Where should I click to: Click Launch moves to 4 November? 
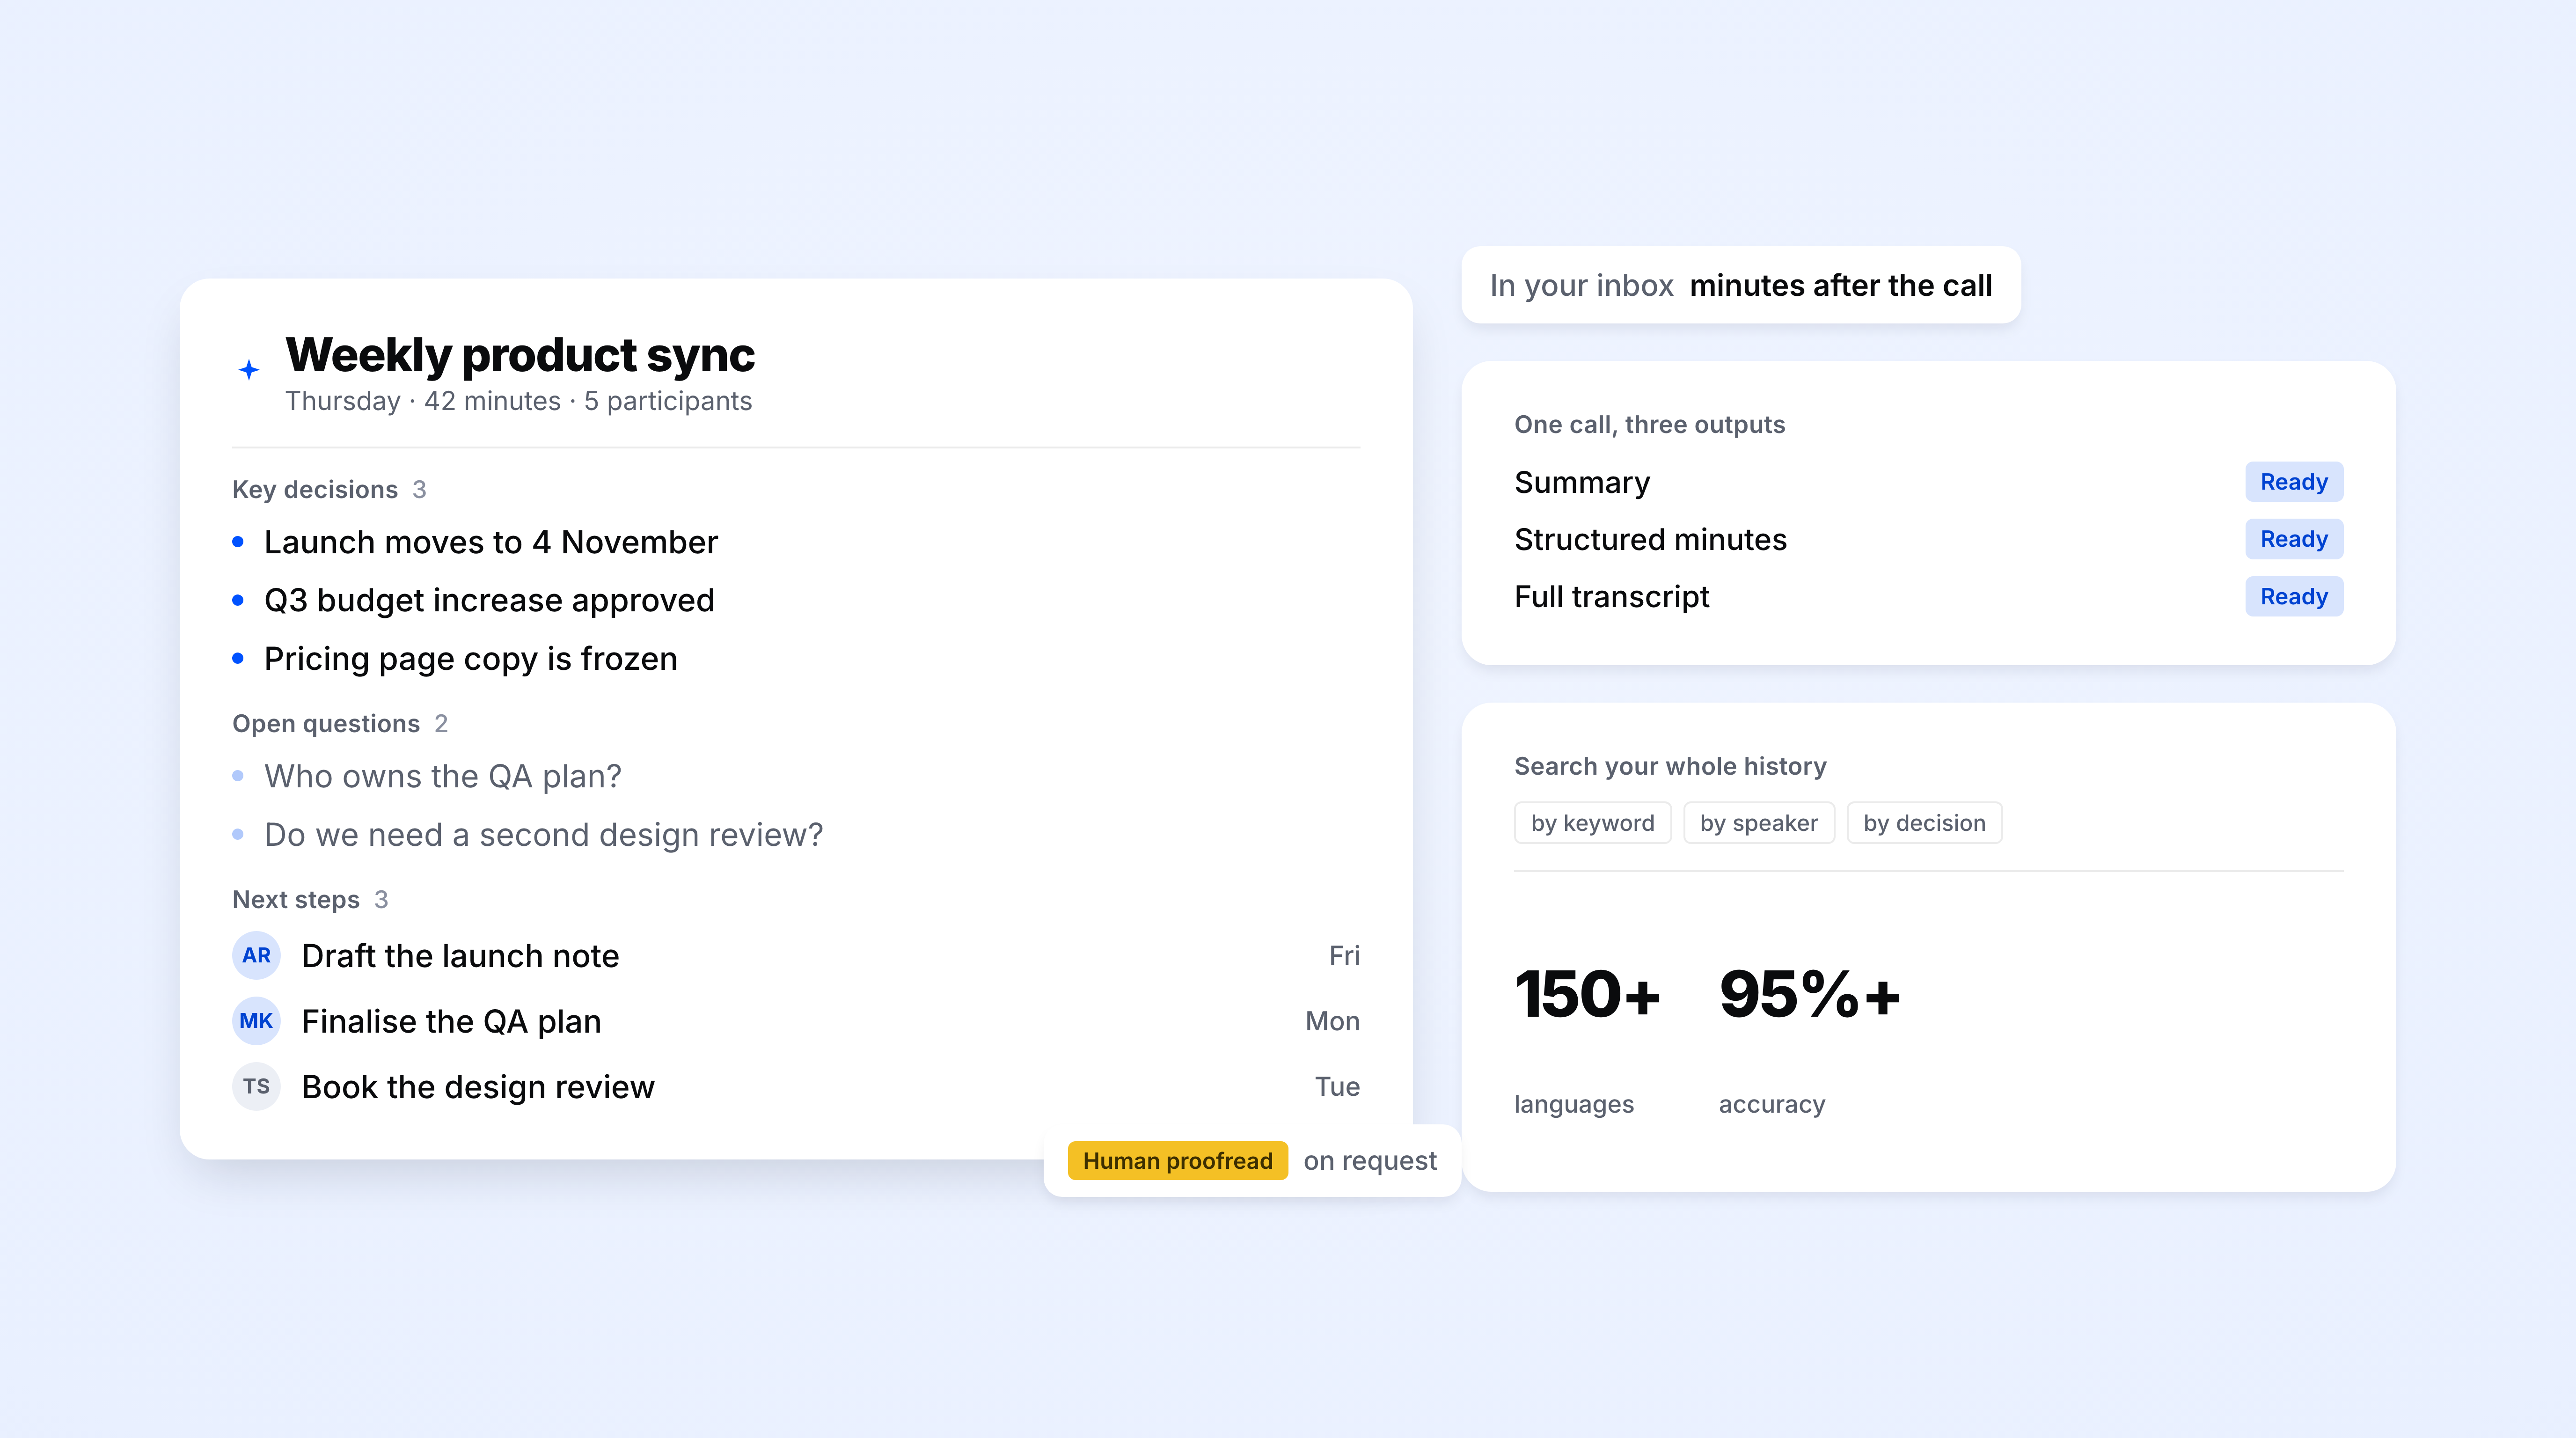click(491, 542)
